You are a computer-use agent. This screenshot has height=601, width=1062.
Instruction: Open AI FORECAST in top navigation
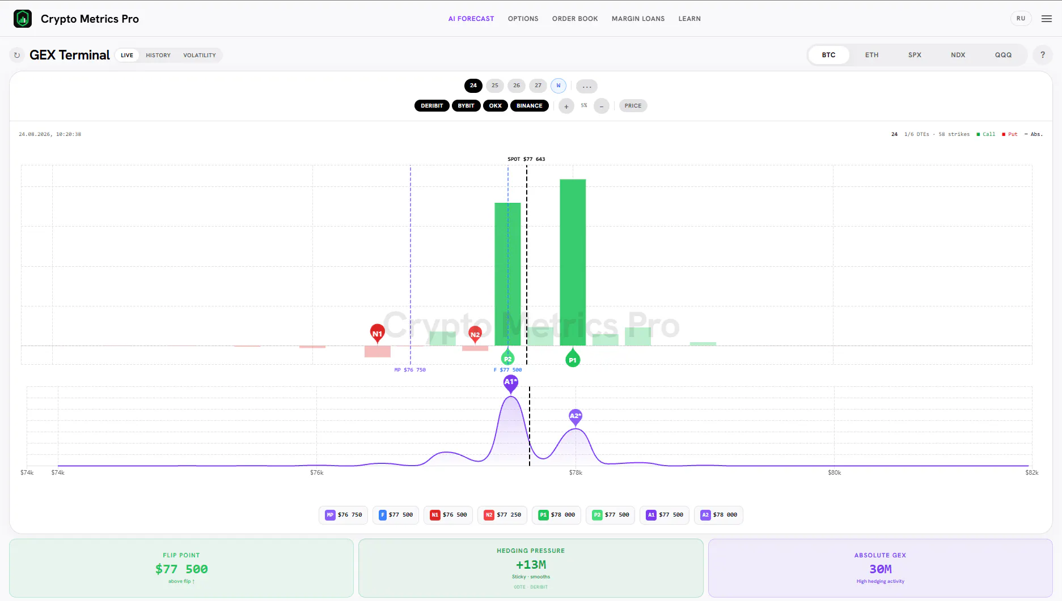coord(471,19)
